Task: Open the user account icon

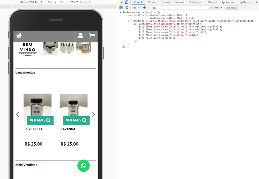Action: [80, 35]
